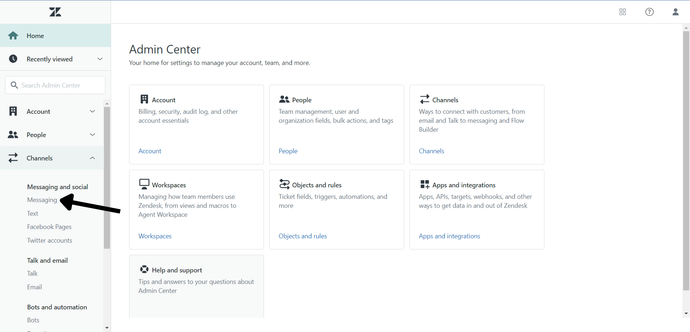Image resolution: width=690 pixels, height=332 pixels.
Task: Click the sidebar scrollbar thumb
Action: pyautogui.click(x=107, y=178)
